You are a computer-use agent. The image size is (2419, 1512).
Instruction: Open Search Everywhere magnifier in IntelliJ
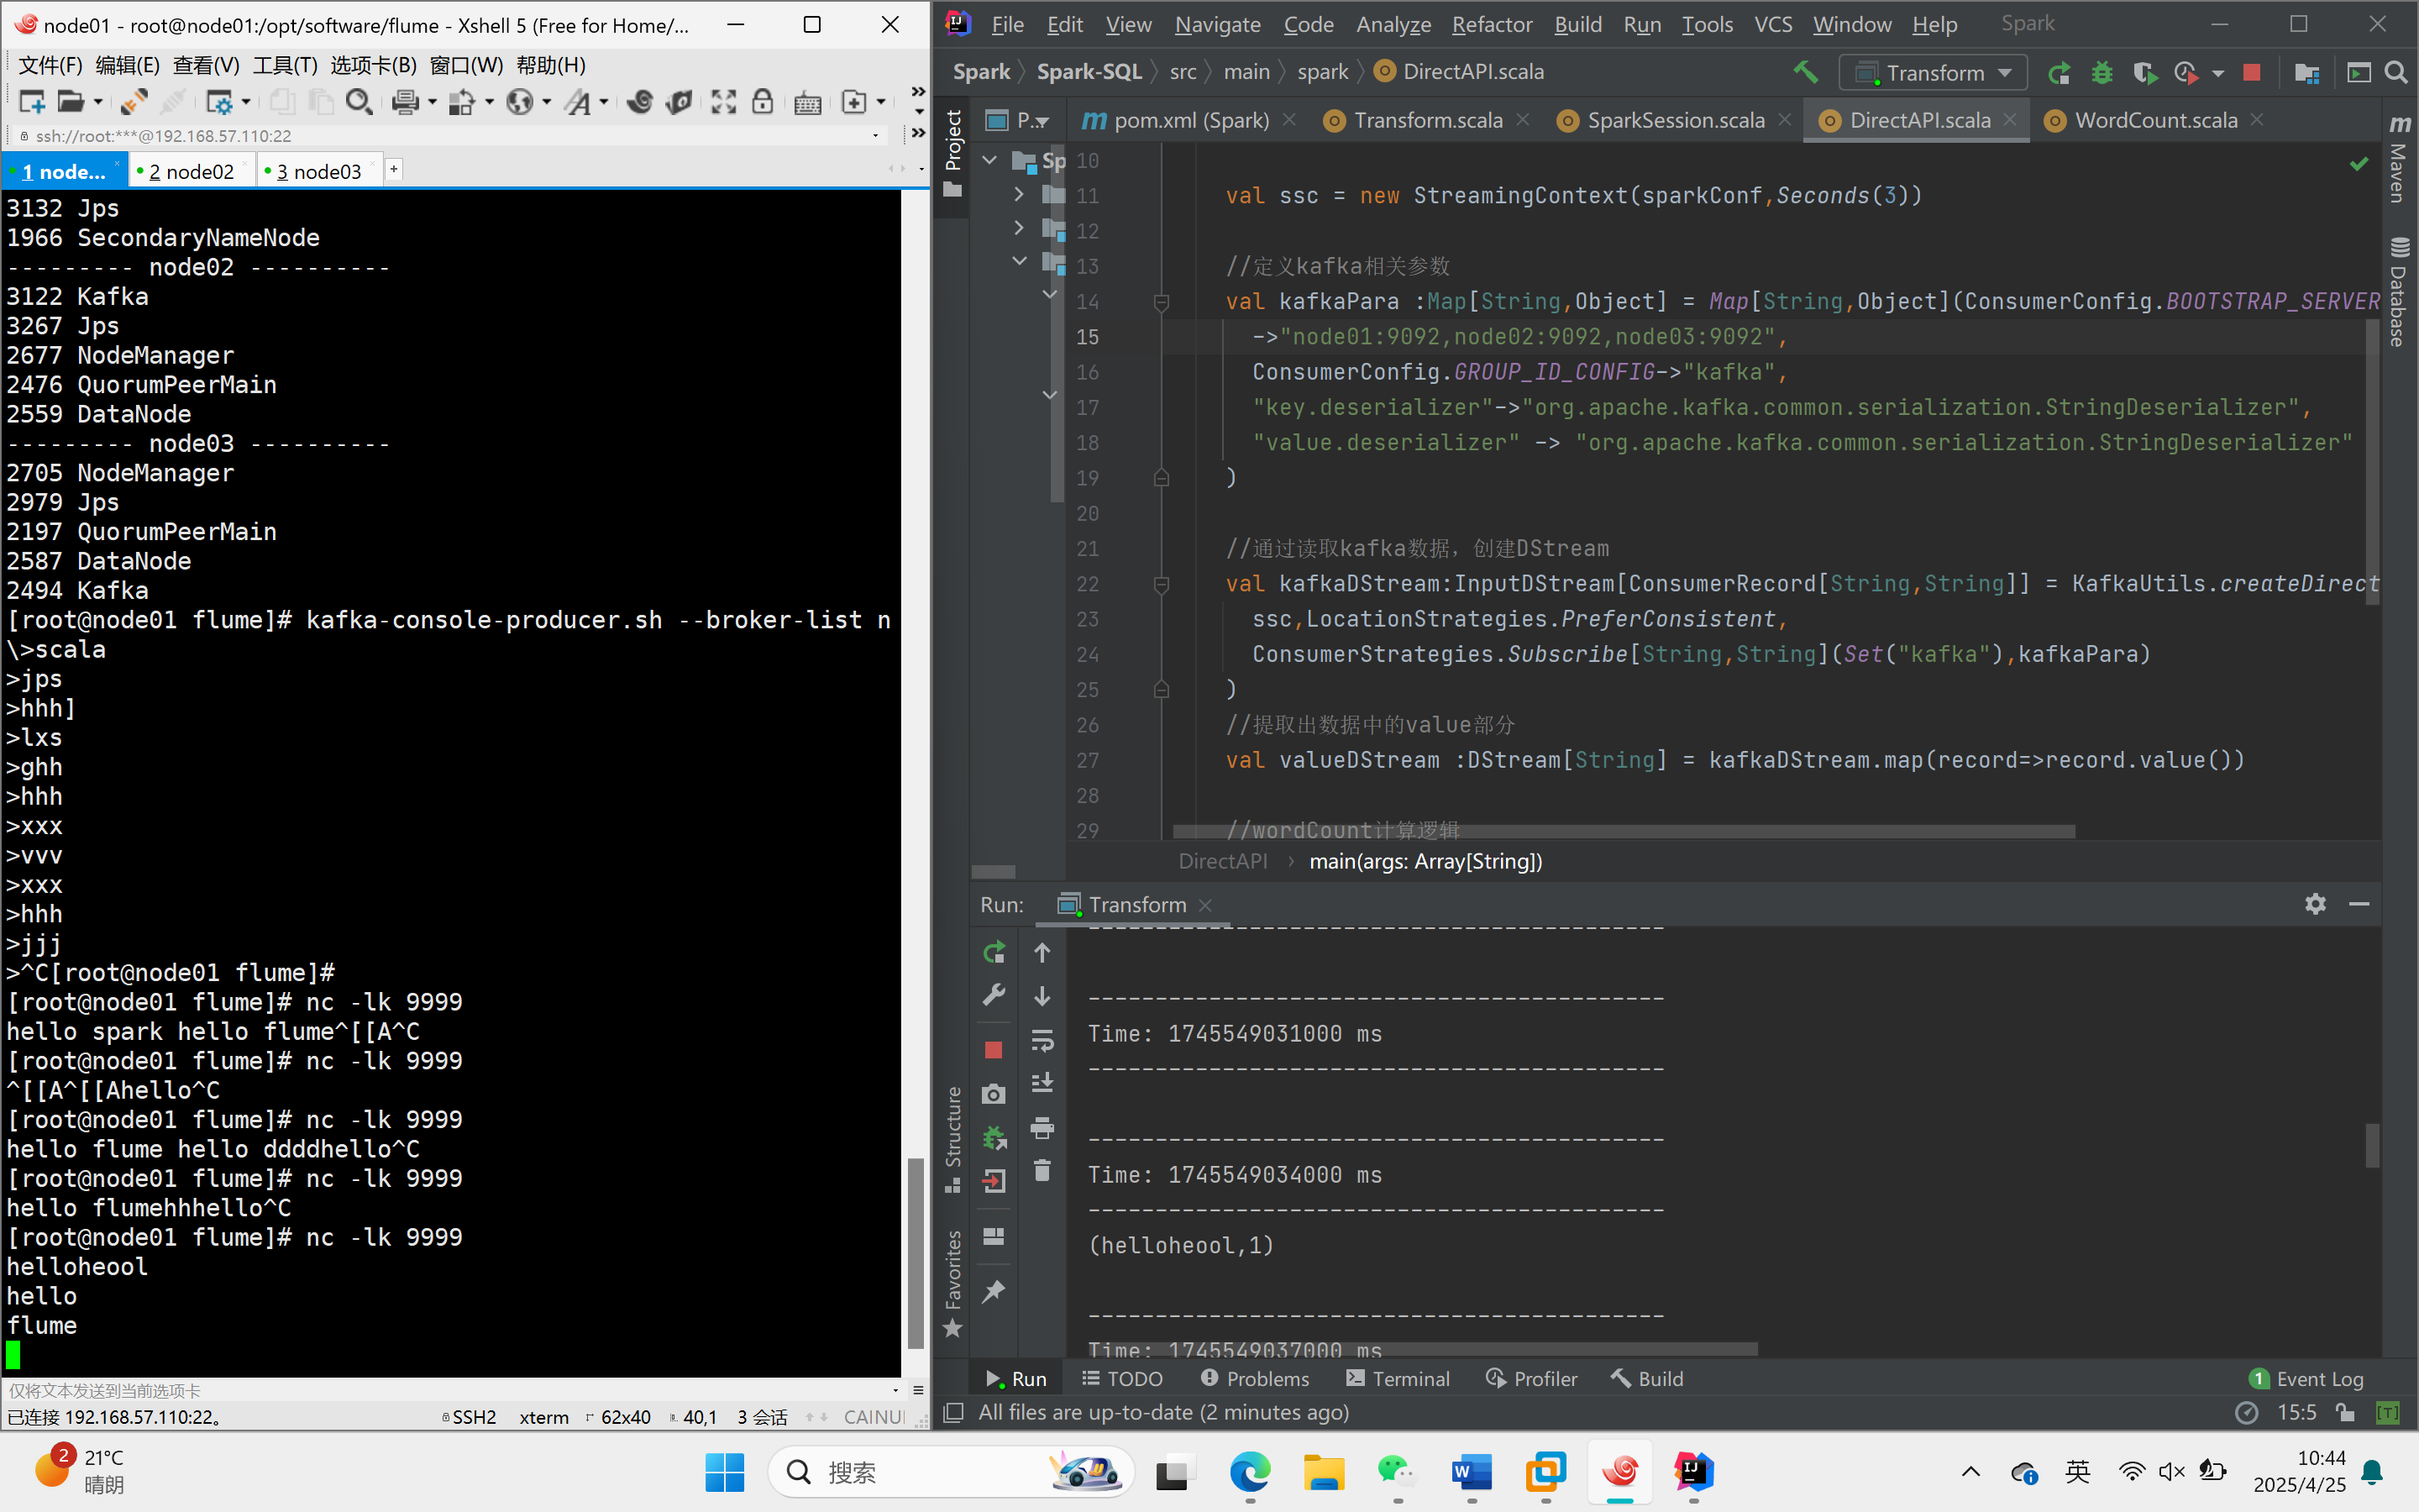coord(2396,73)
